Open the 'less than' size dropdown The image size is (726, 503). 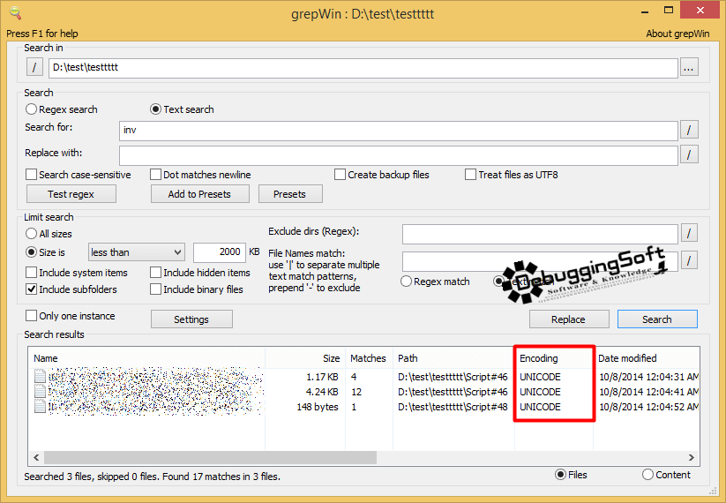coord(136,252)
